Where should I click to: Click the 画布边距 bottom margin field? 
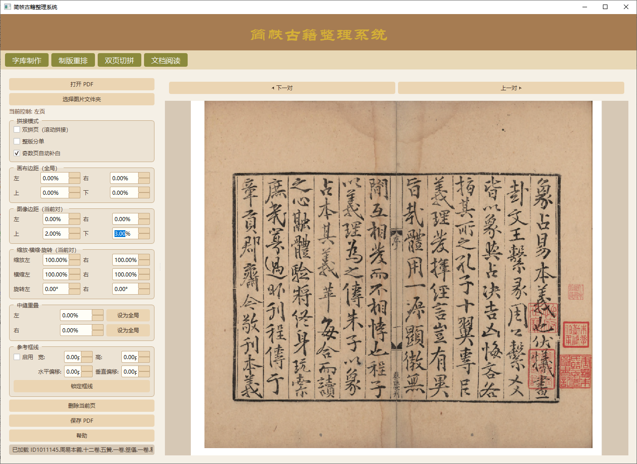point(124,193)
